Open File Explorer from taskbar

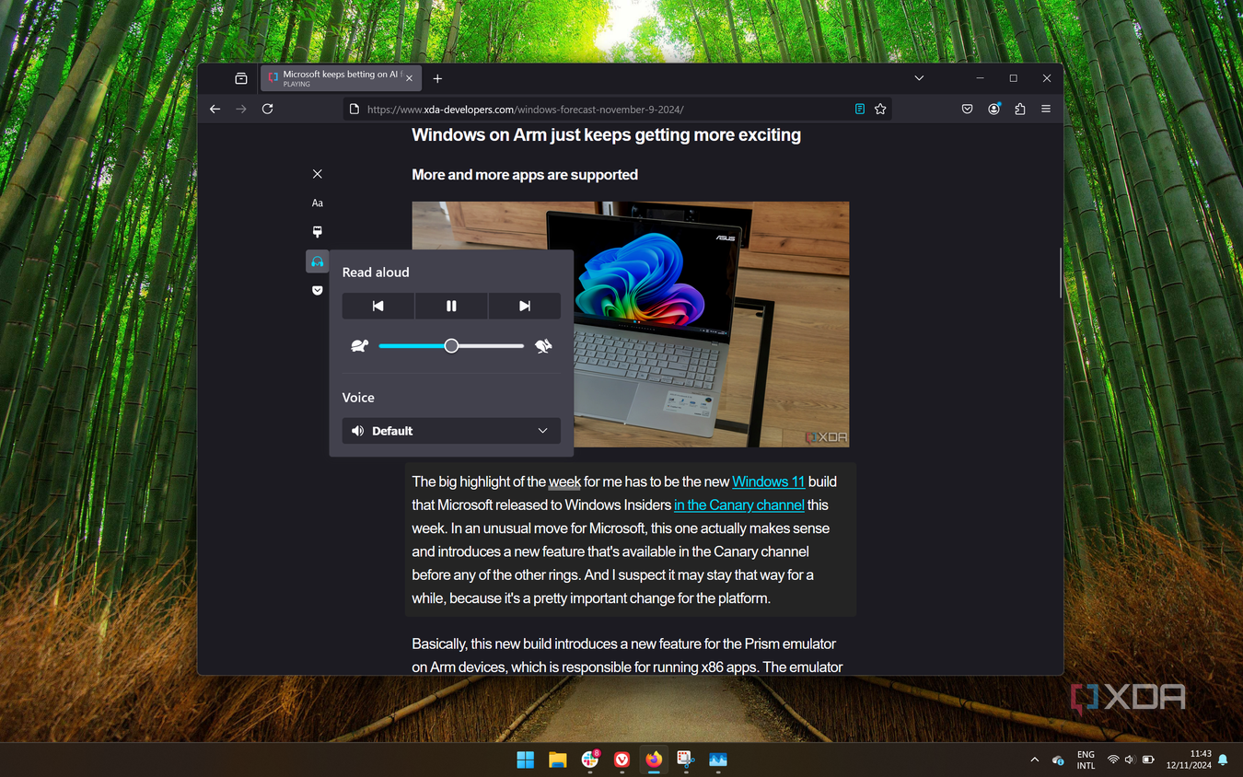558,760
